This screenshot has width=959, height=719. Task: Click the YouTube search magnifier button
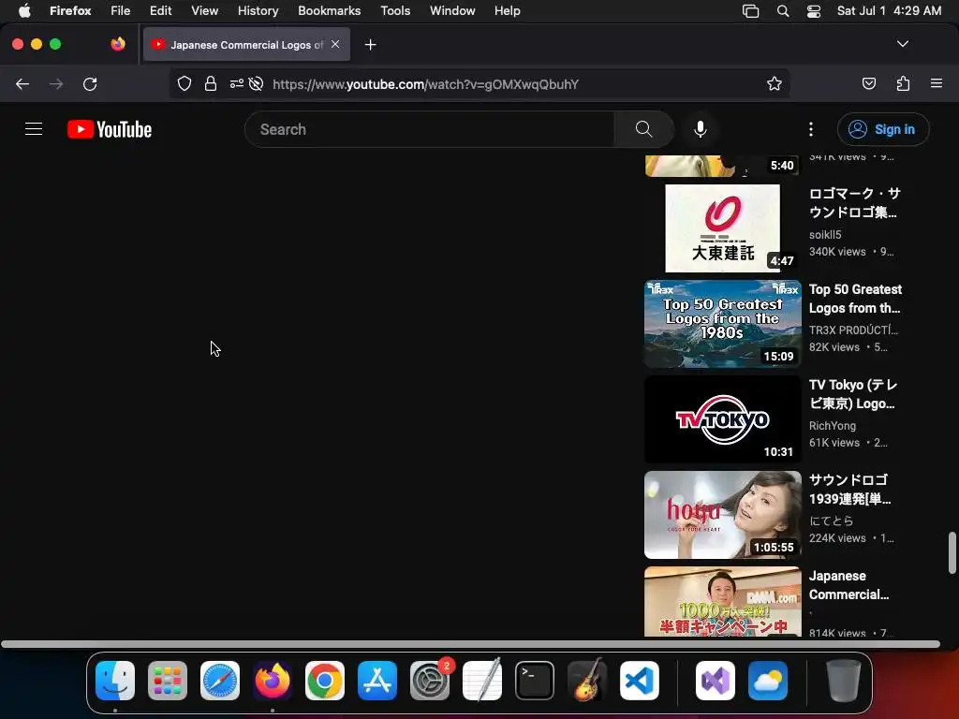coord(643,129)
